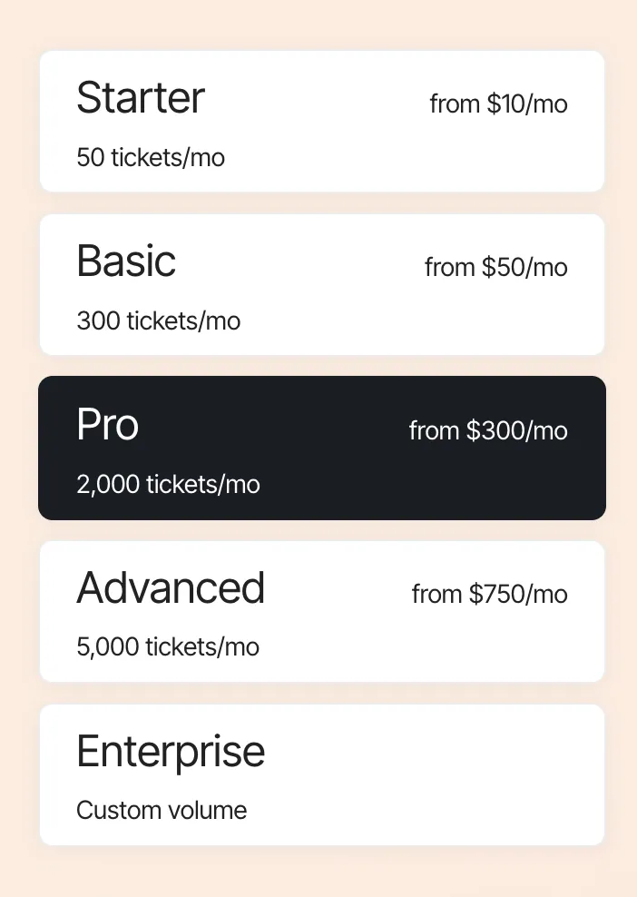Screen dimensions: 637x897
Task: Click the 'Starter' plan title
Action: (141, 98)
